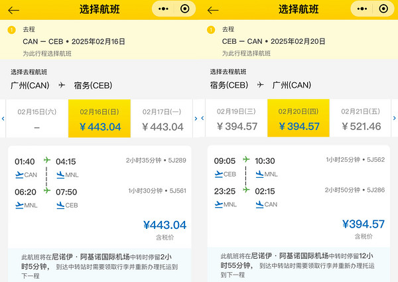This screenshot has width=398, height=282.
Task: Choose the flight priced ¥394.57 in the card
Action: [x=364, y=224]
